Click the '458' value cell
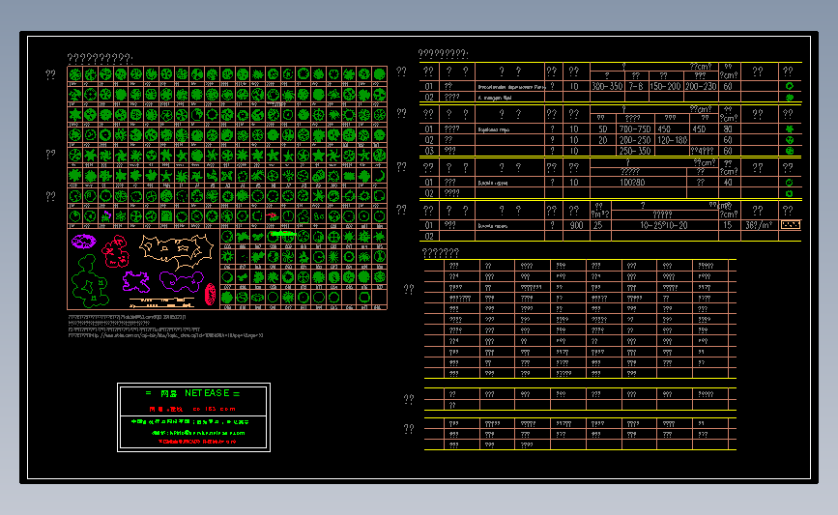Screen dimensions: 838x515 [664, 129]
